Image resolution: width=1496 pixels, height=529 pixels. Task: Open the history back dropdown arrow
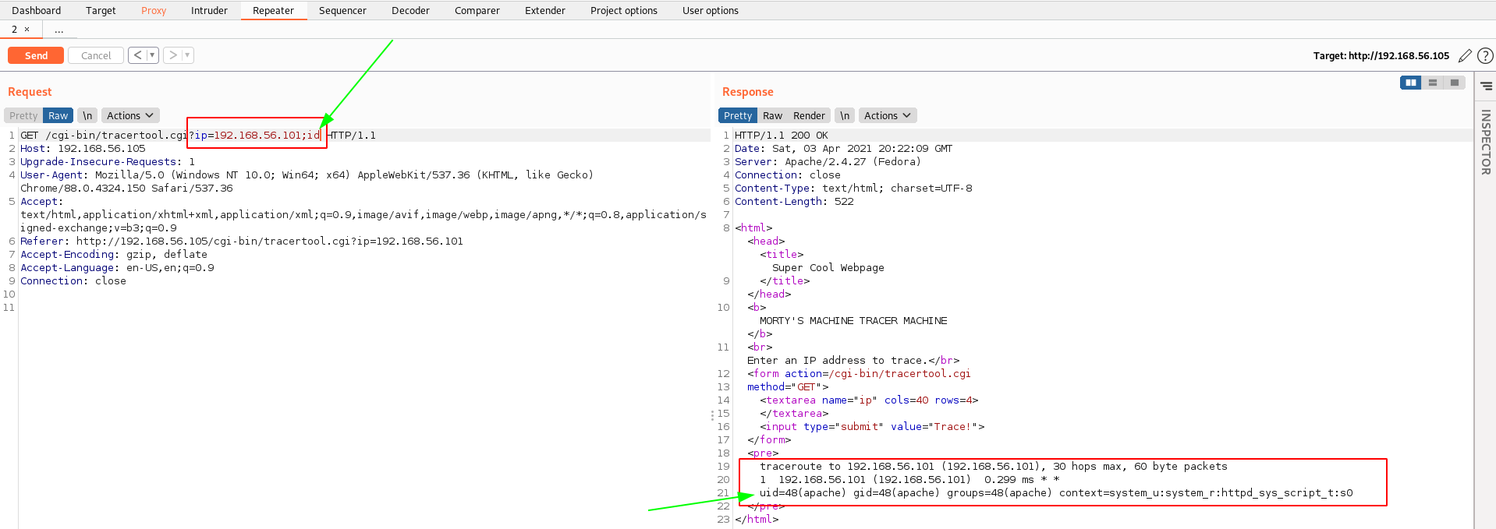(x=152, y=55)
